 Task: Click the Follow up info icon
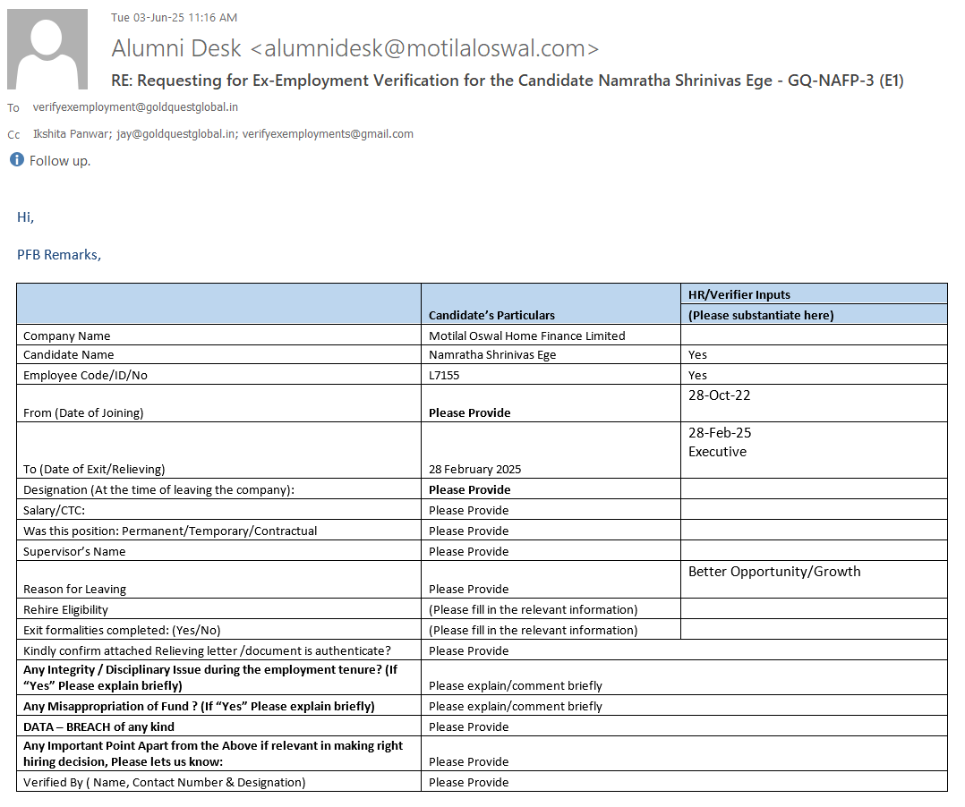pyautogui.click(x=17, y=160)
